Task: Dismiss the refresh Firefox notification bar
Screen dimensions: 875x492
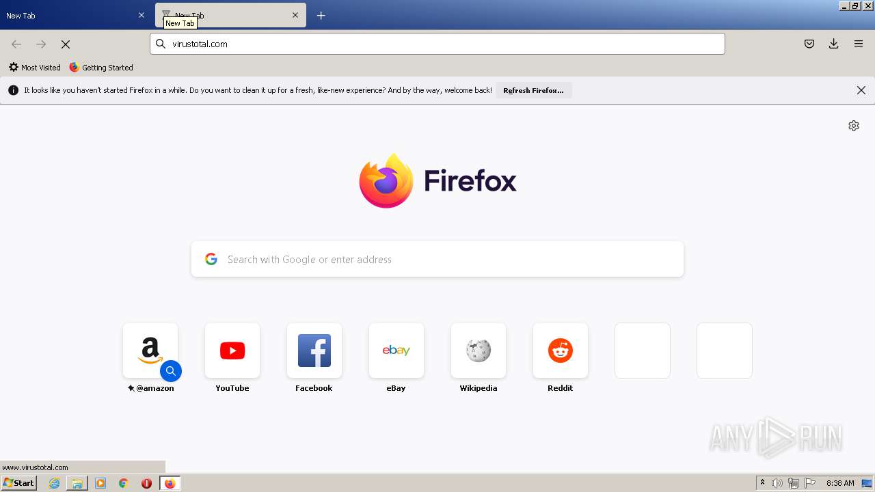Action: [x=861, y=90]
